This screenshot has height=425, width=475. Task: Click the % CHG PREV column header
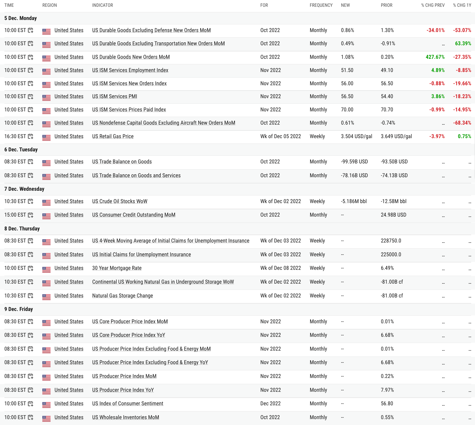pyautogui.click(x=433, y=5)
